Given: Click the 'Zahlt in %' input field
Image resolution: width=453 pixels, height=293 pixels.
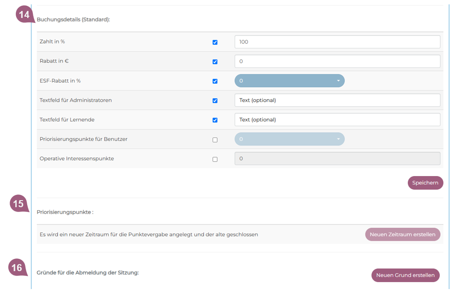Looking at the screenshot, I should (337, 42).
